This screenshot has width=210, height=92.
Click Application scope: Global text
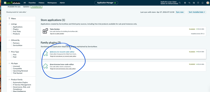168,2
